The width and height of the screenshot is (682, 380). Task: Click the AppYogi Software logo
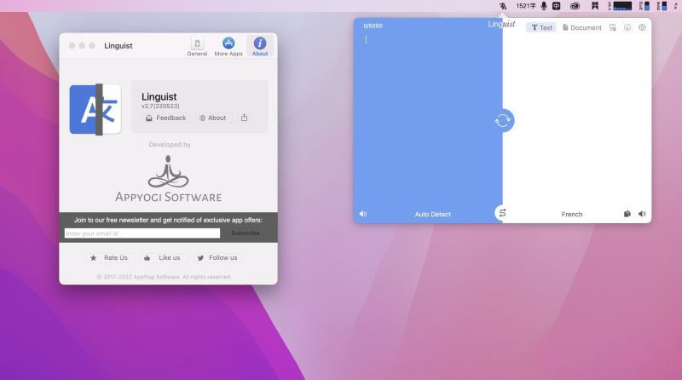click(168, 179)
